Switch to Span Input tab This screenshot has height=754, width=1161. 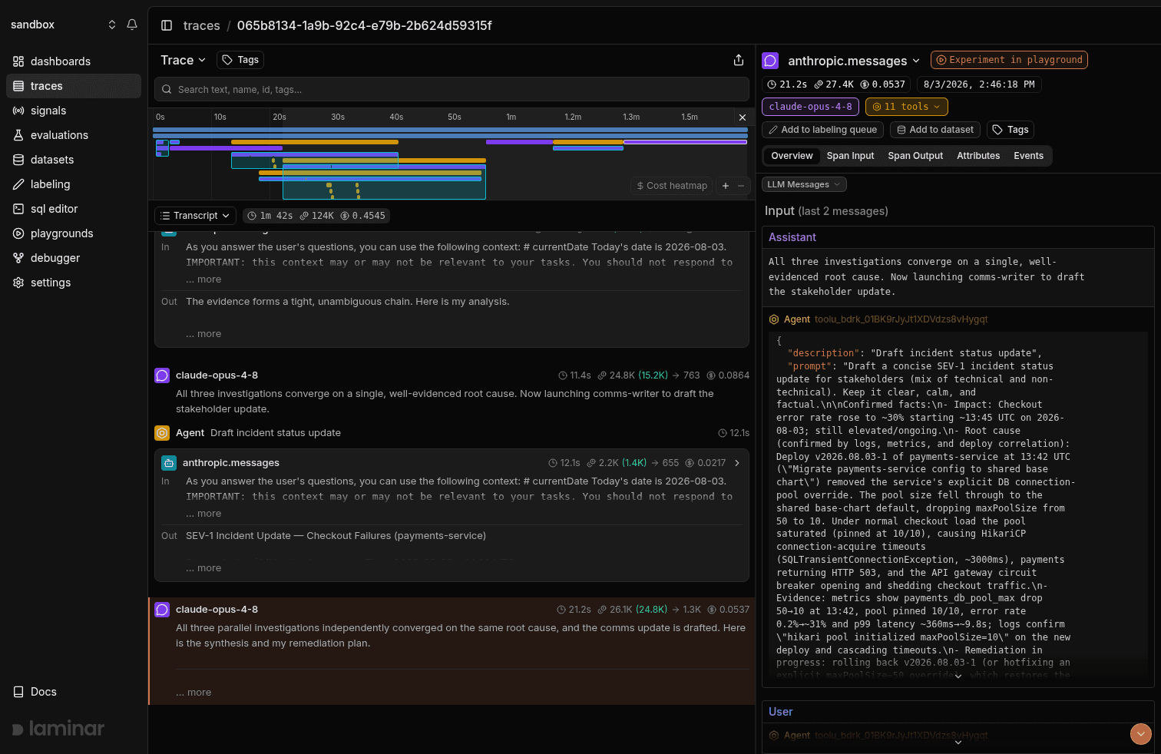pos(850,156)
